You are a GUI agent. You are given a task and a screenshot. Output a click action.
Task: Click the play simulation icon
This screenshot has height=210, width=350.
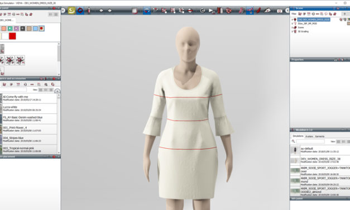[211, 11]
